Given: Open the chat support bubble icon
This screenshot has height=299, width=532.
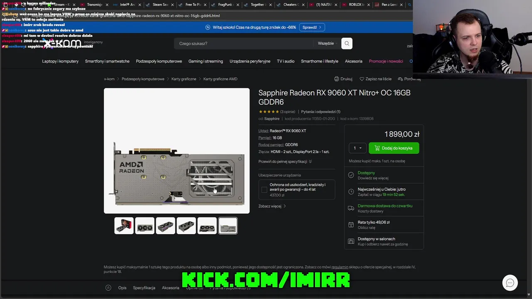Looking at the screenshot, I should (x=510, y=283).
